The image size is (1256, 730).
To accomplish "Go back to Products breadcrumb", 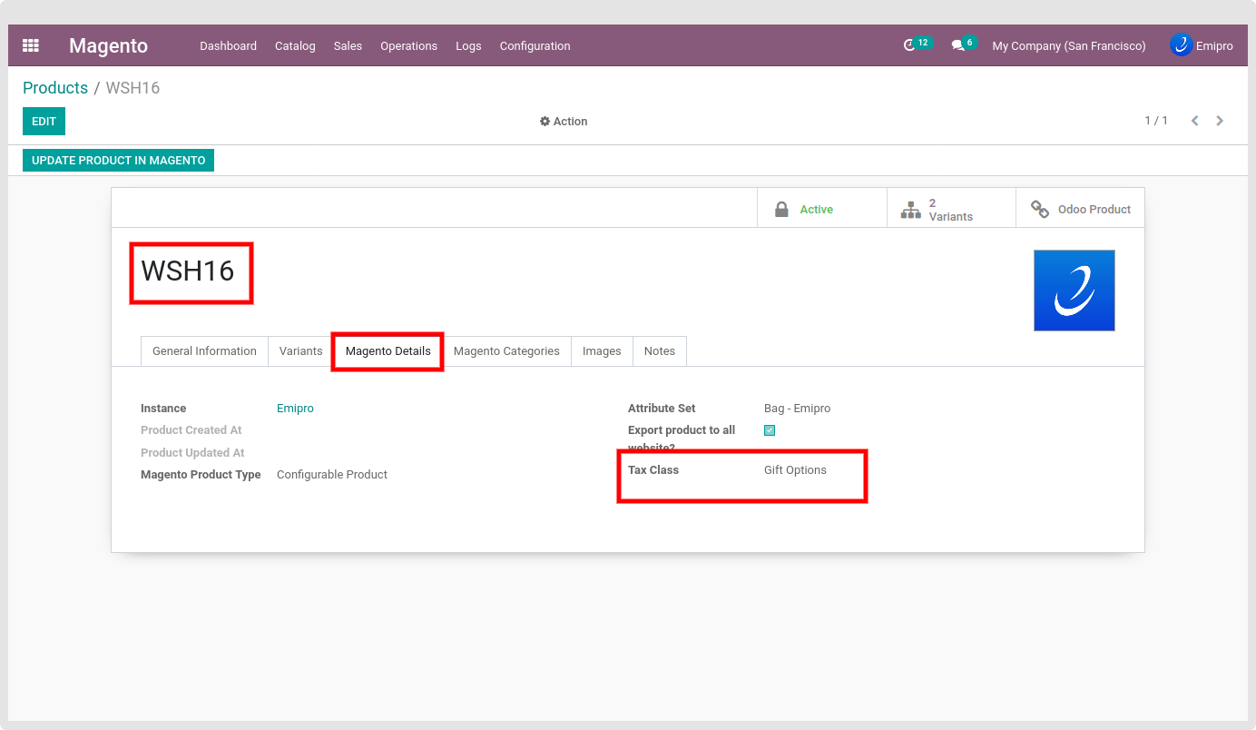I will tap(55, 88).
